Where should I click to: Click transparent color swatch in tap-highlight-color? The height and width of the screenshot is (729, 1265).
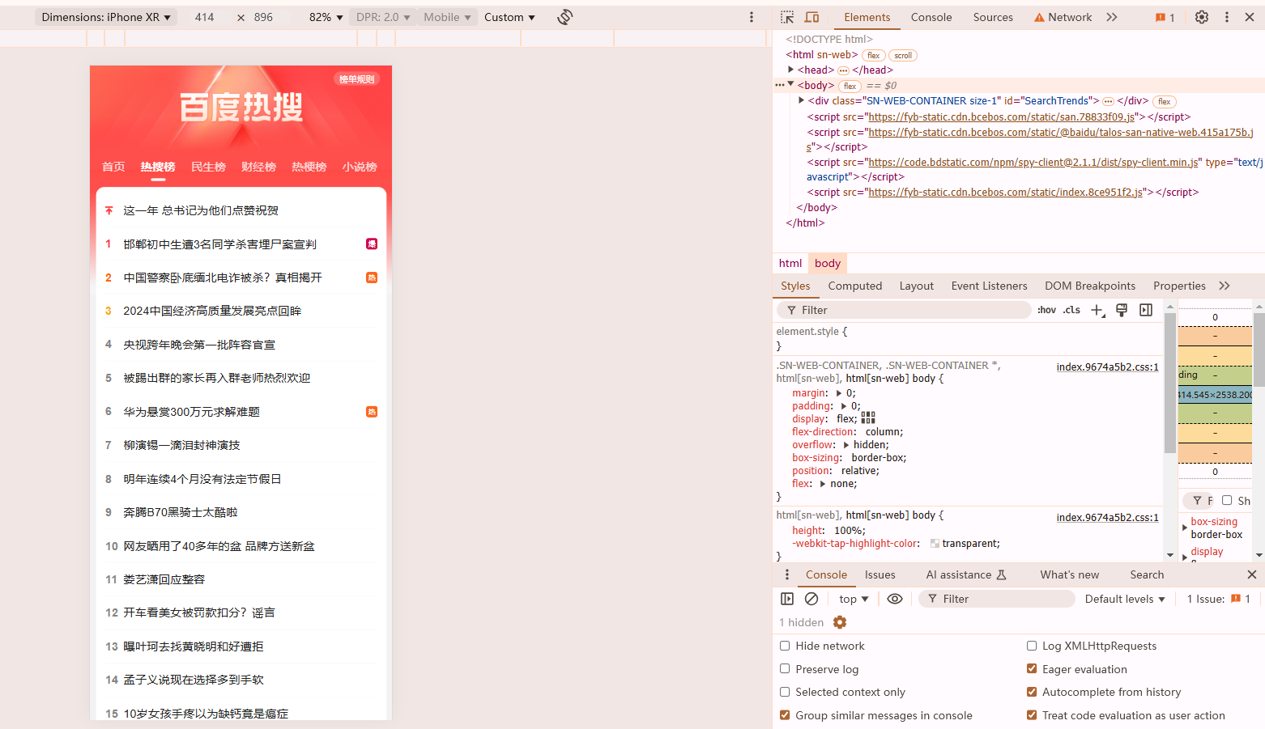coord(935,544)
